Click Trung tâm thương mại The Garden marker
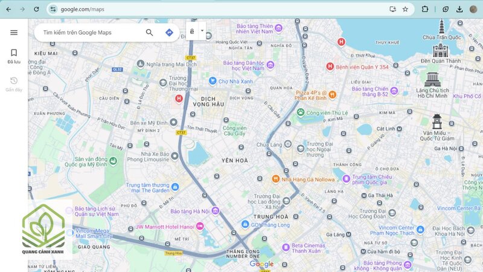The height and width of the screenshot is (272, 483). point(175,187)
